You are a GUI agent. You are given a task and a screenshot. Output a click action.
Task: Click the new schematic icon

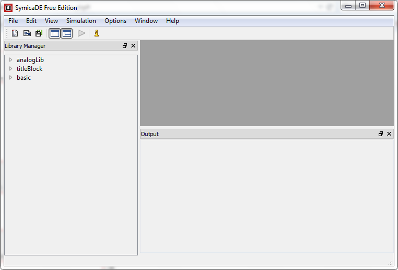click(27, 33)
